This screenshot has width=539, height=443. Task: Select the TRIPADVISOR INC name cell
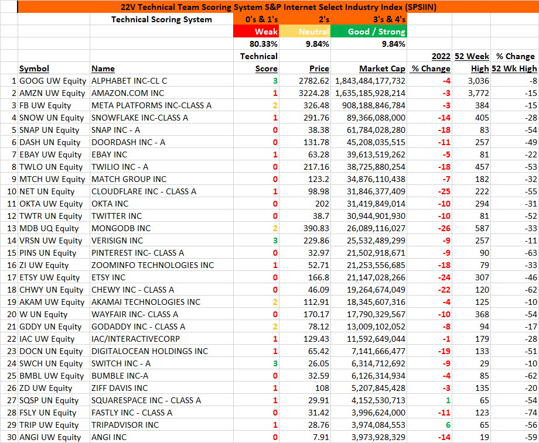(162, 425)
